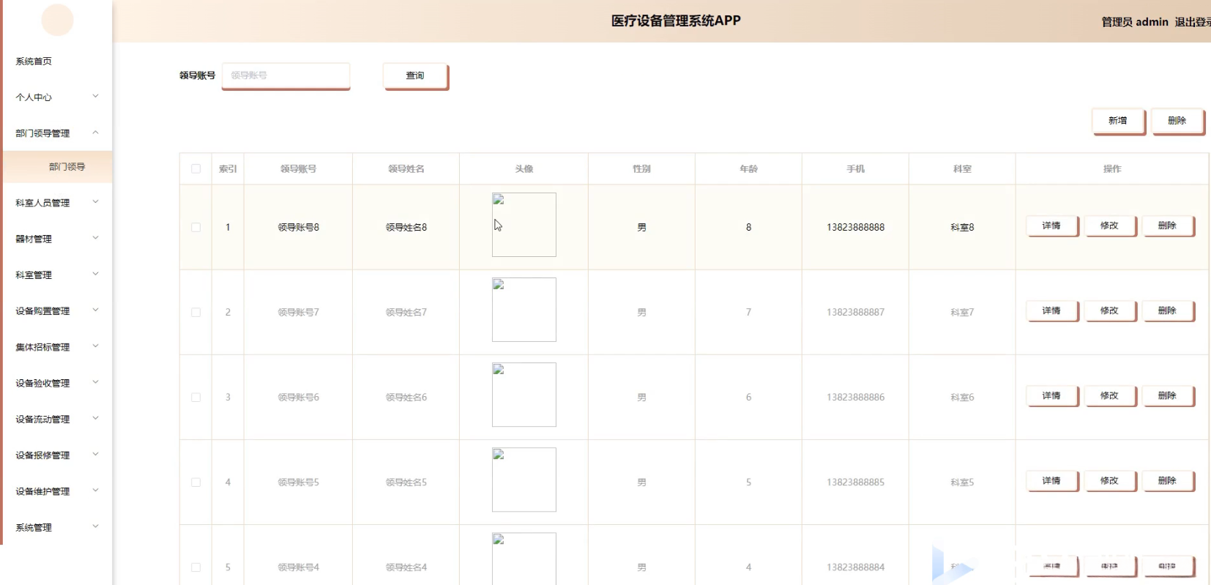This screenshot has width=1211, height=585.
Task: Click the 领导账号 column header
Action: point(298,168)
